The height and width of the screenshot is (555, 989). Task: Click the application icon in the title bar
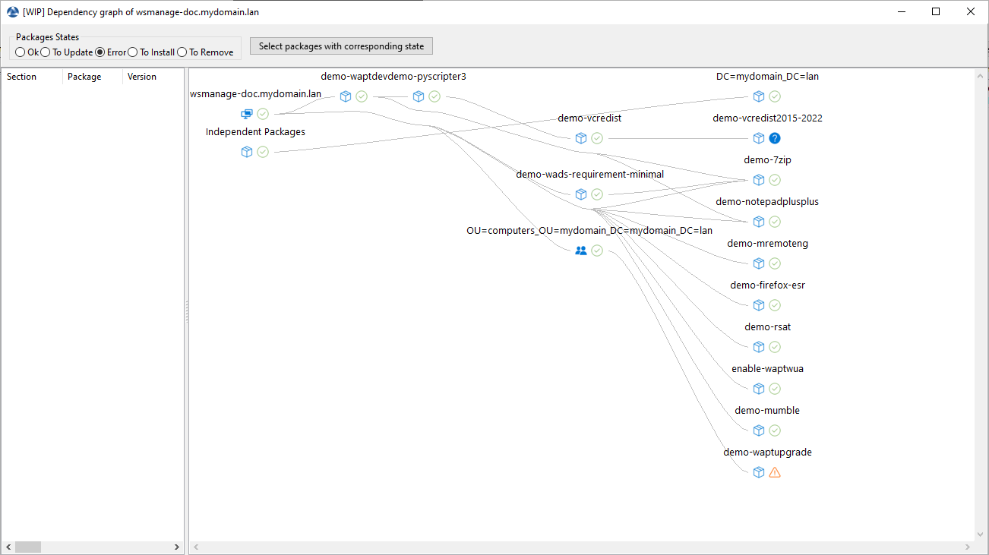(12, 12)
